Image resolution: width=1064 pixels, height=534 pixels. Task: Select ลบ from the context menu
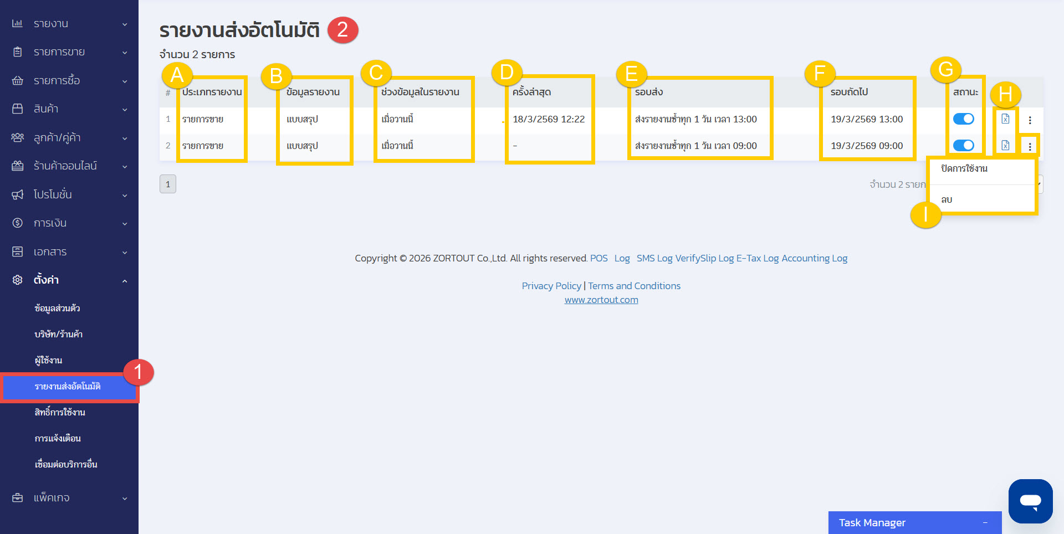click(x=947, y=200)
